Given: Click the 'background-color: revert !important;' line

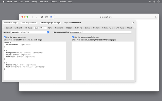Looking at the screenshot, I should coord(24,53).
